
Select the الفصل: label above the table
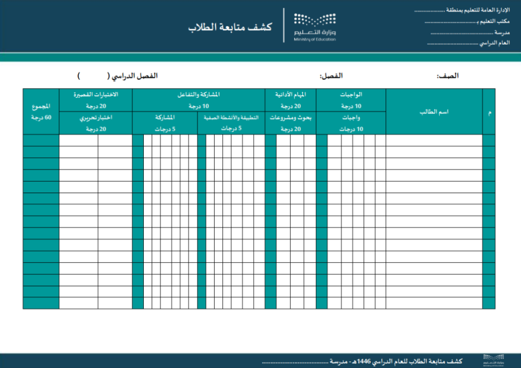(x=331, y=76)
